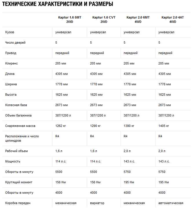Click the "Крутящий момент" row label

point(19,182)
